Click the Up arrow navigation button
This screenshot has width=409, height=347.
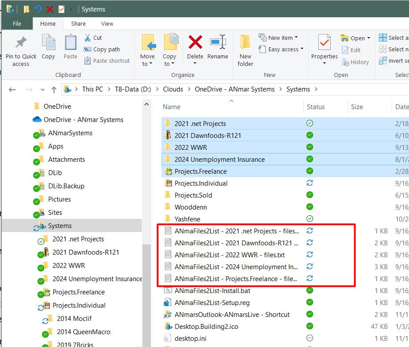click(x=54, y=89)
